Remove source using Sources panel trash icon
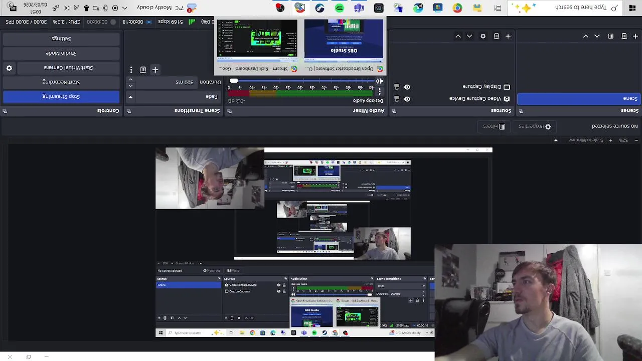The height and width of the screenshot is (361, 642). (497, 36)
